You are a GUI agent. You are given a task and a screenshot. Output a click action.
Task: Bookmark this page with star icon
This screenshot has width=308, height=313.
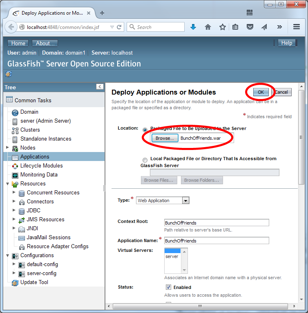pyautogui.click(x=222, y=27)
